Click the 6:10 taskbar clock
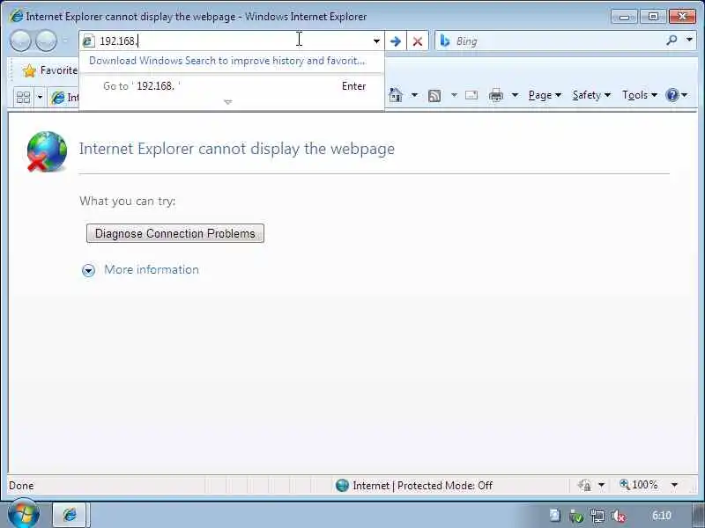Screen dimensions: 705x528 (x=662, y=515)
